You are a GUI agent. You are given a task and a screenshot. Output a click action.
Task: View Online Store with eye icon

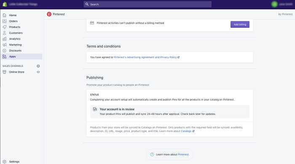38,72
